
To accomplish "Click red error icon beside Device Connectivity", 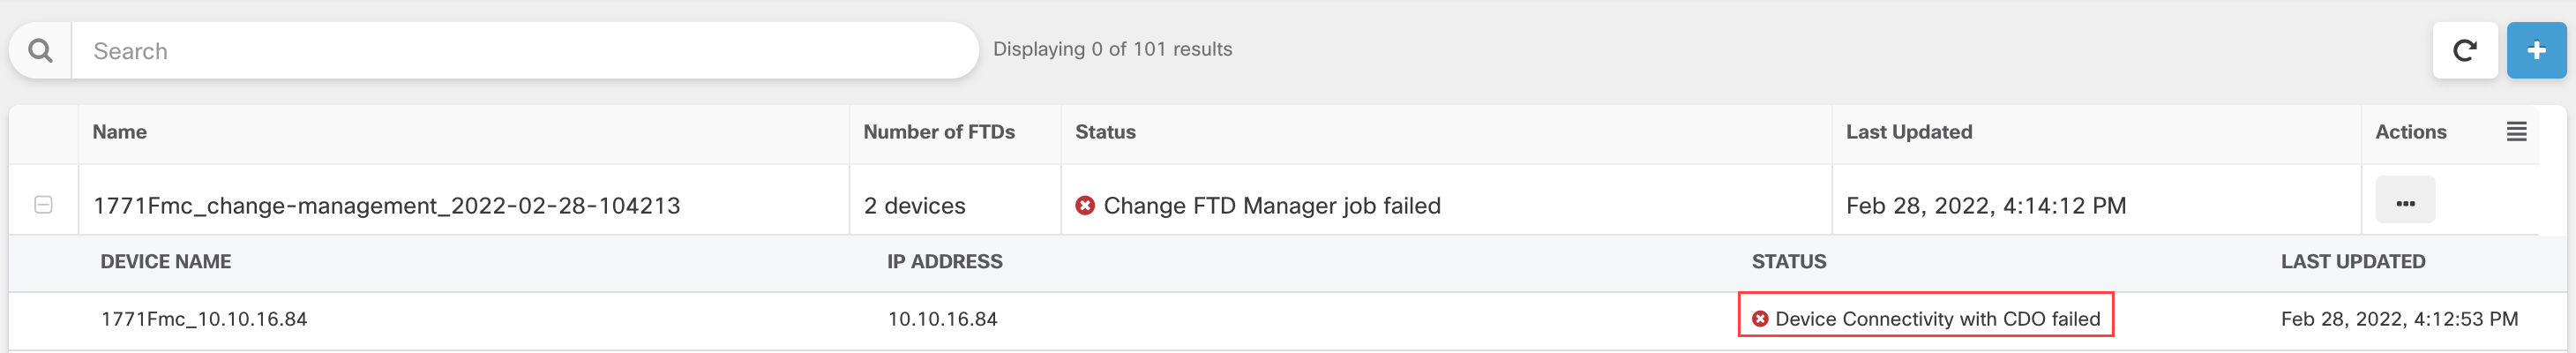I will click(1760, 319).
